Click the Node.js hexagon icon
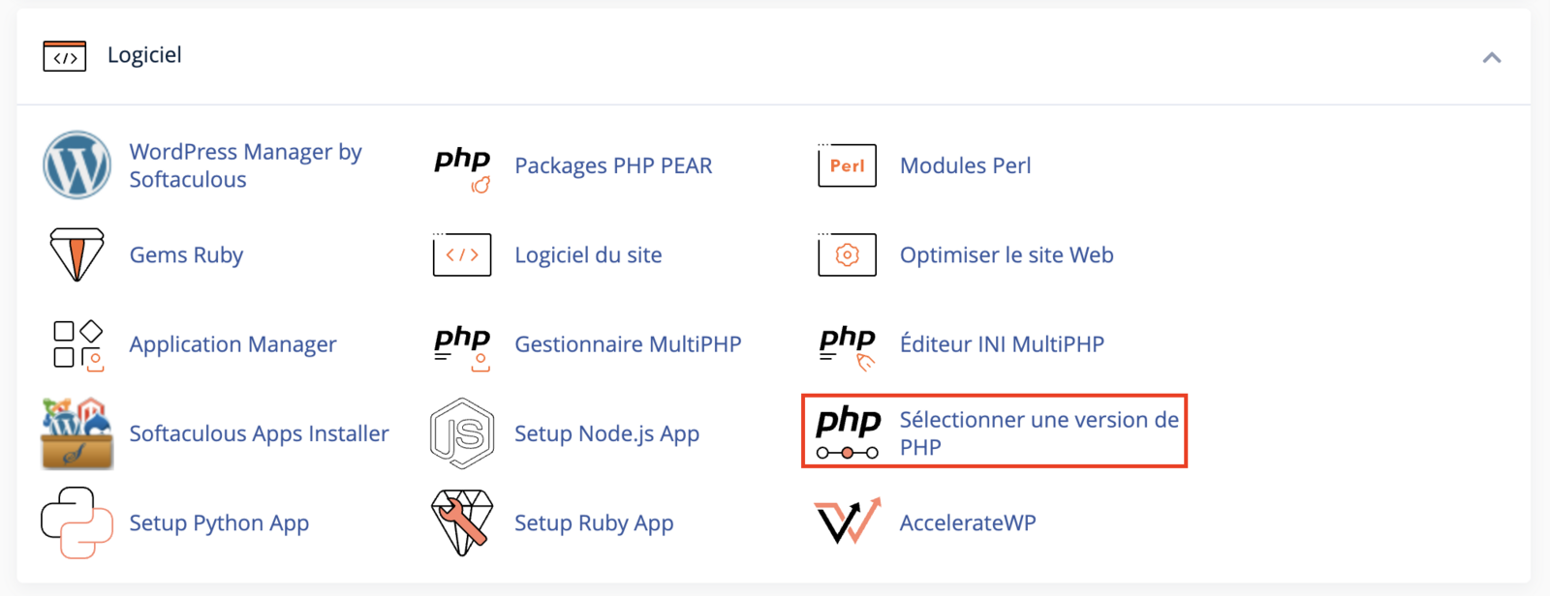This screenshot has height=596, width=1550. click(x=462, y=433)
